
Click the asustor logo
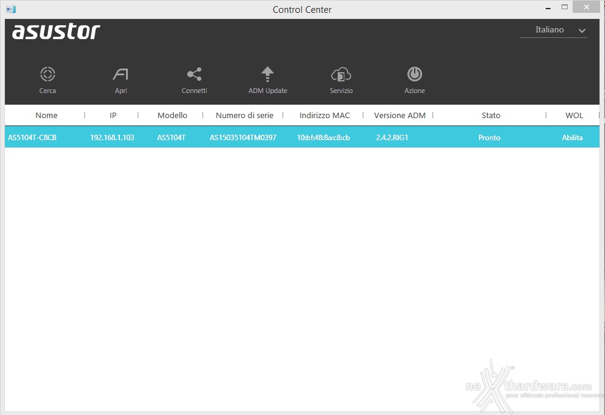point(56,32)
